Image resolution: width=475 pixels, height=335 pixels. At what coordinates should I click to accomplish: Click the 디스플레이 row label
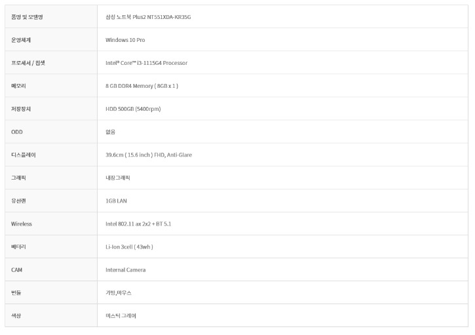(x=24, y=155)
